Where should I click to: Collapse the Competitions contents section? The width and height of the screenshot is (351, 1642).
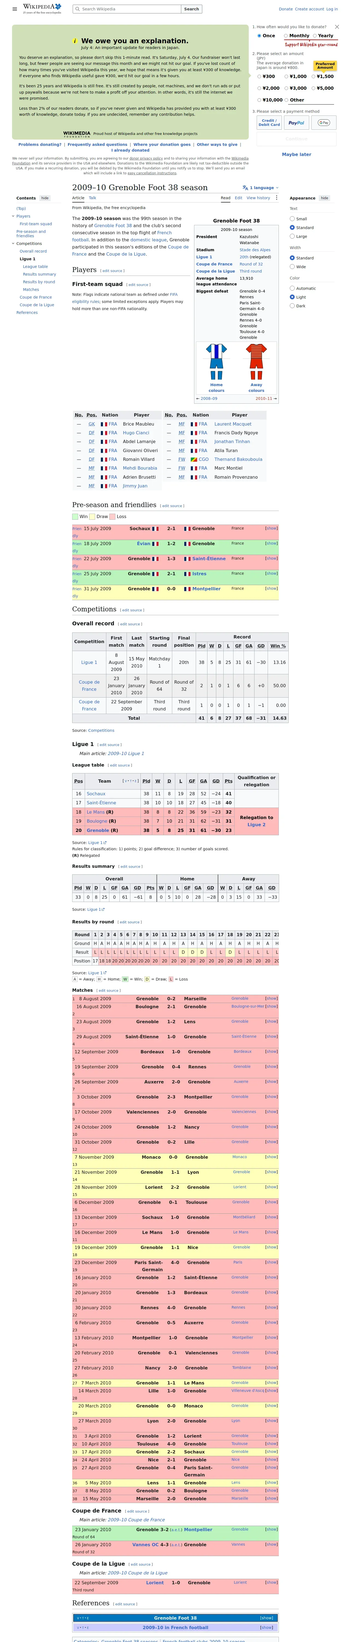point(13,244)
